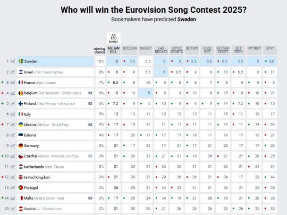Open the odds history chart for Sweden
Image resolution: width=287 pixels, height=215 pixels.
tap(13, 61)
